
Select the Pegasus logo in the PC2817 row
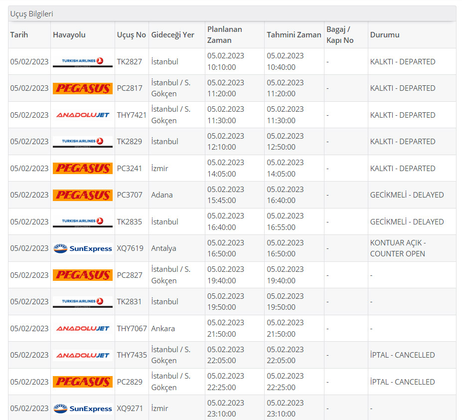coord(82,88)
